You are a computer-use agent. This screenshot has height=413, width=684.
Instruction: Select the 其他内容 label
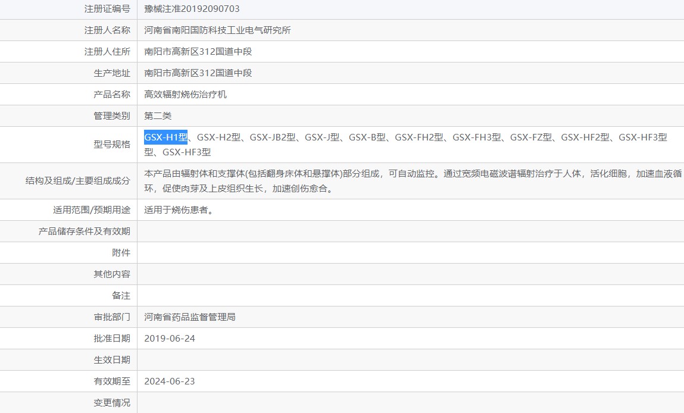coord(112,274)
